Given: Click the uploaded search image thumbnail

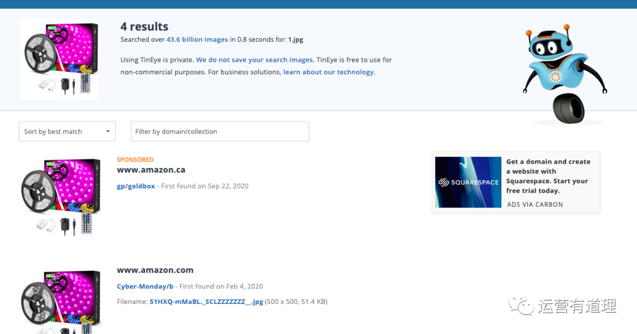Looking at the screenshot, I should [x=60, y=59].
